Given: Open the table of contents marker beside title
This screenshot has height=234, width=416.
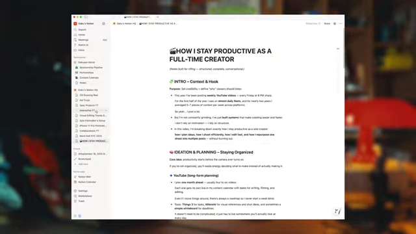Looking at the screenshot, I should tap(338, 49).
